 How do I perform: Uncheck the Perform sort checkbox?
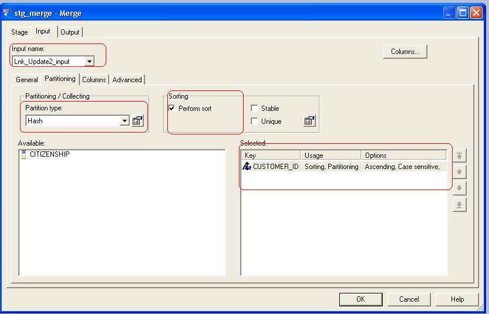pyautogui.click(x=172, y=109)
